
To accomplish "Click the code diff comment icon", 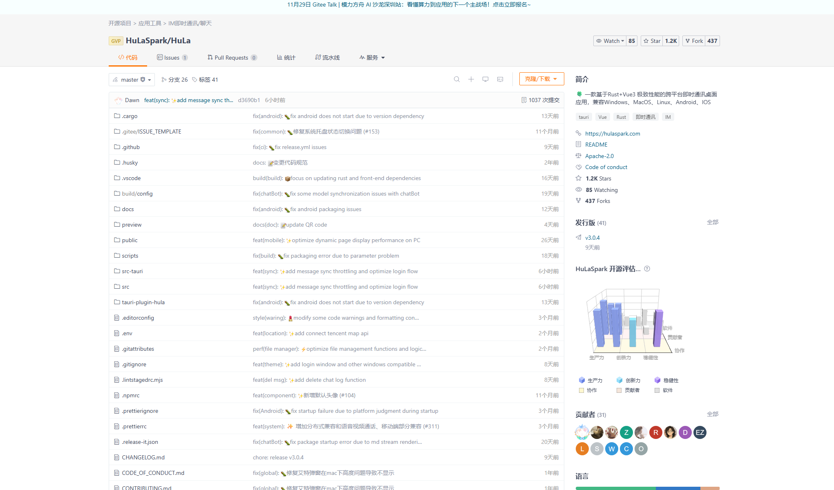I will (x=500, y=79).
